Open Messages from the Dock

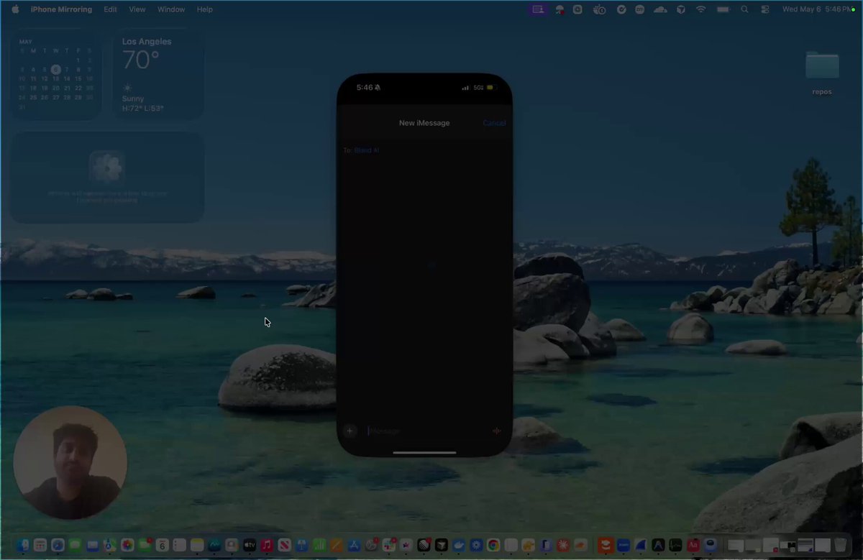(x=75, y=545)
